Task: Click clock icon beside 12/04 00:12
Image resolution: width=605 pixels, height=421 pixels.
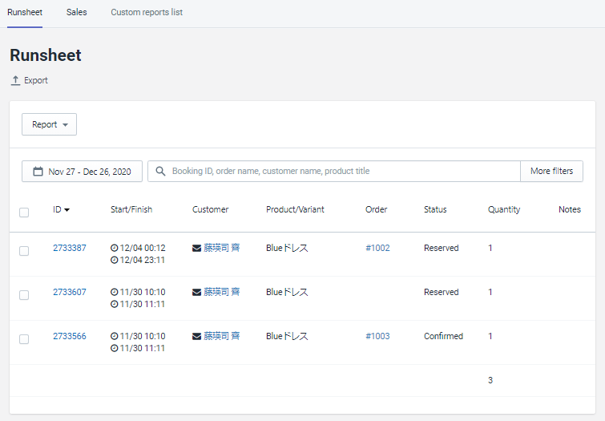Action: tap(114, 249)
